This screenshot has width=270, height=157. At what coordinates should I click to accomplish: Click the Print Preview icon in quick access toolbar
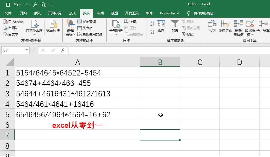(44, 5)
